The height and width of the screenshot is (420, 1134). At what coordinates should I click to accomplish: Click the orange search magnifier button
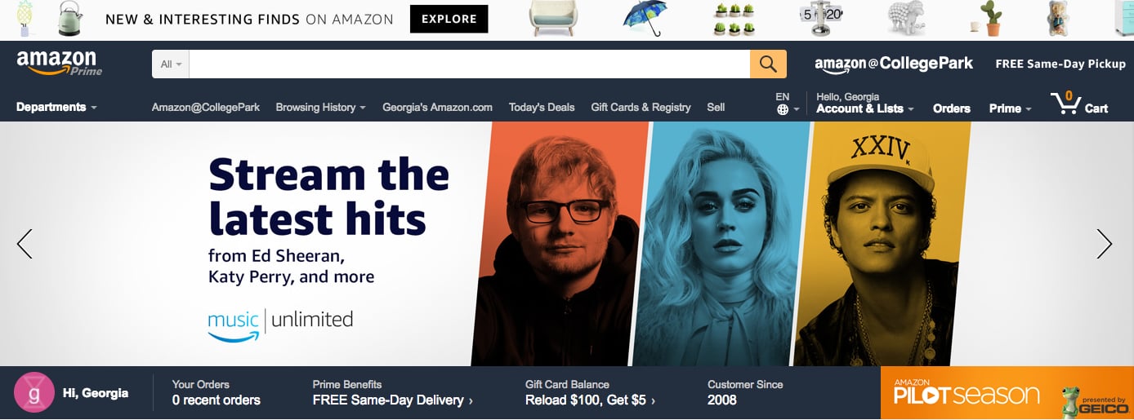768,64
